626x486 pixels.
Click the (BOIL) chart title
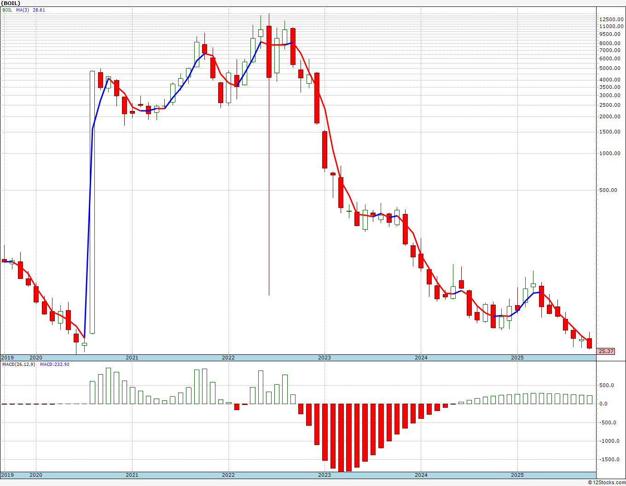click(x=11, y=3)
